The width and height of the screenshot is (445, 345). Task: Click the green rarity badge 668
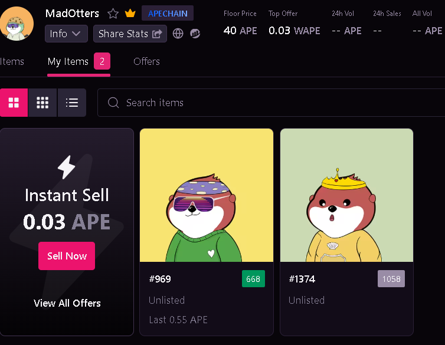[253, 279]
